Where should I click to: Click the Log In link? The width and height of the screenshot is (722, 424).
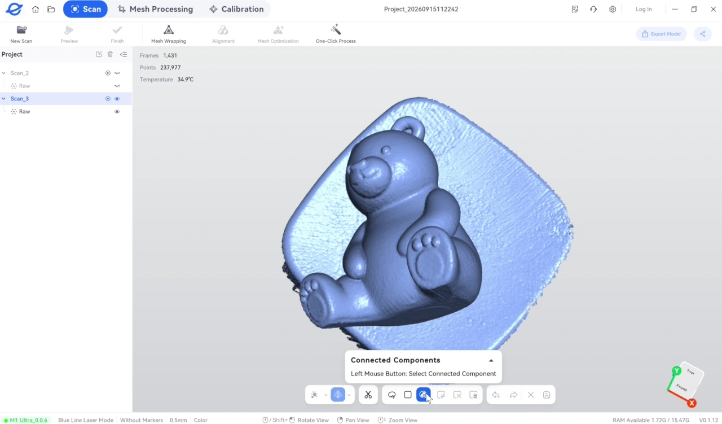[x=644, y=9]
